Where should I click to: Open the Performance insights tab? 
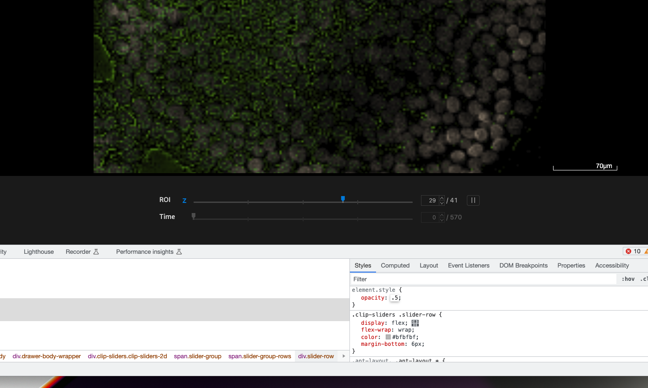point(149,251)
